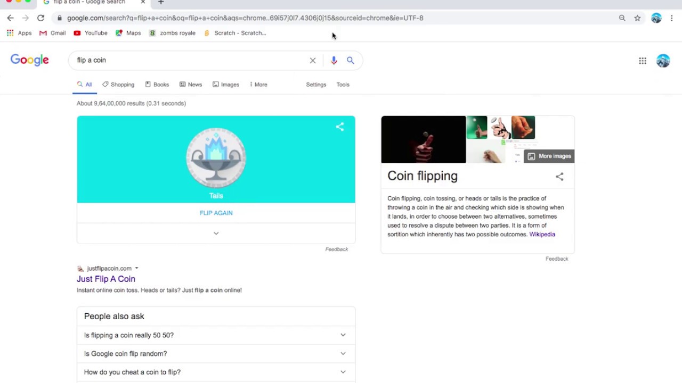Open the green background coin thumbnail
This screenshot has height=383, width=682.
click(477, 128)
